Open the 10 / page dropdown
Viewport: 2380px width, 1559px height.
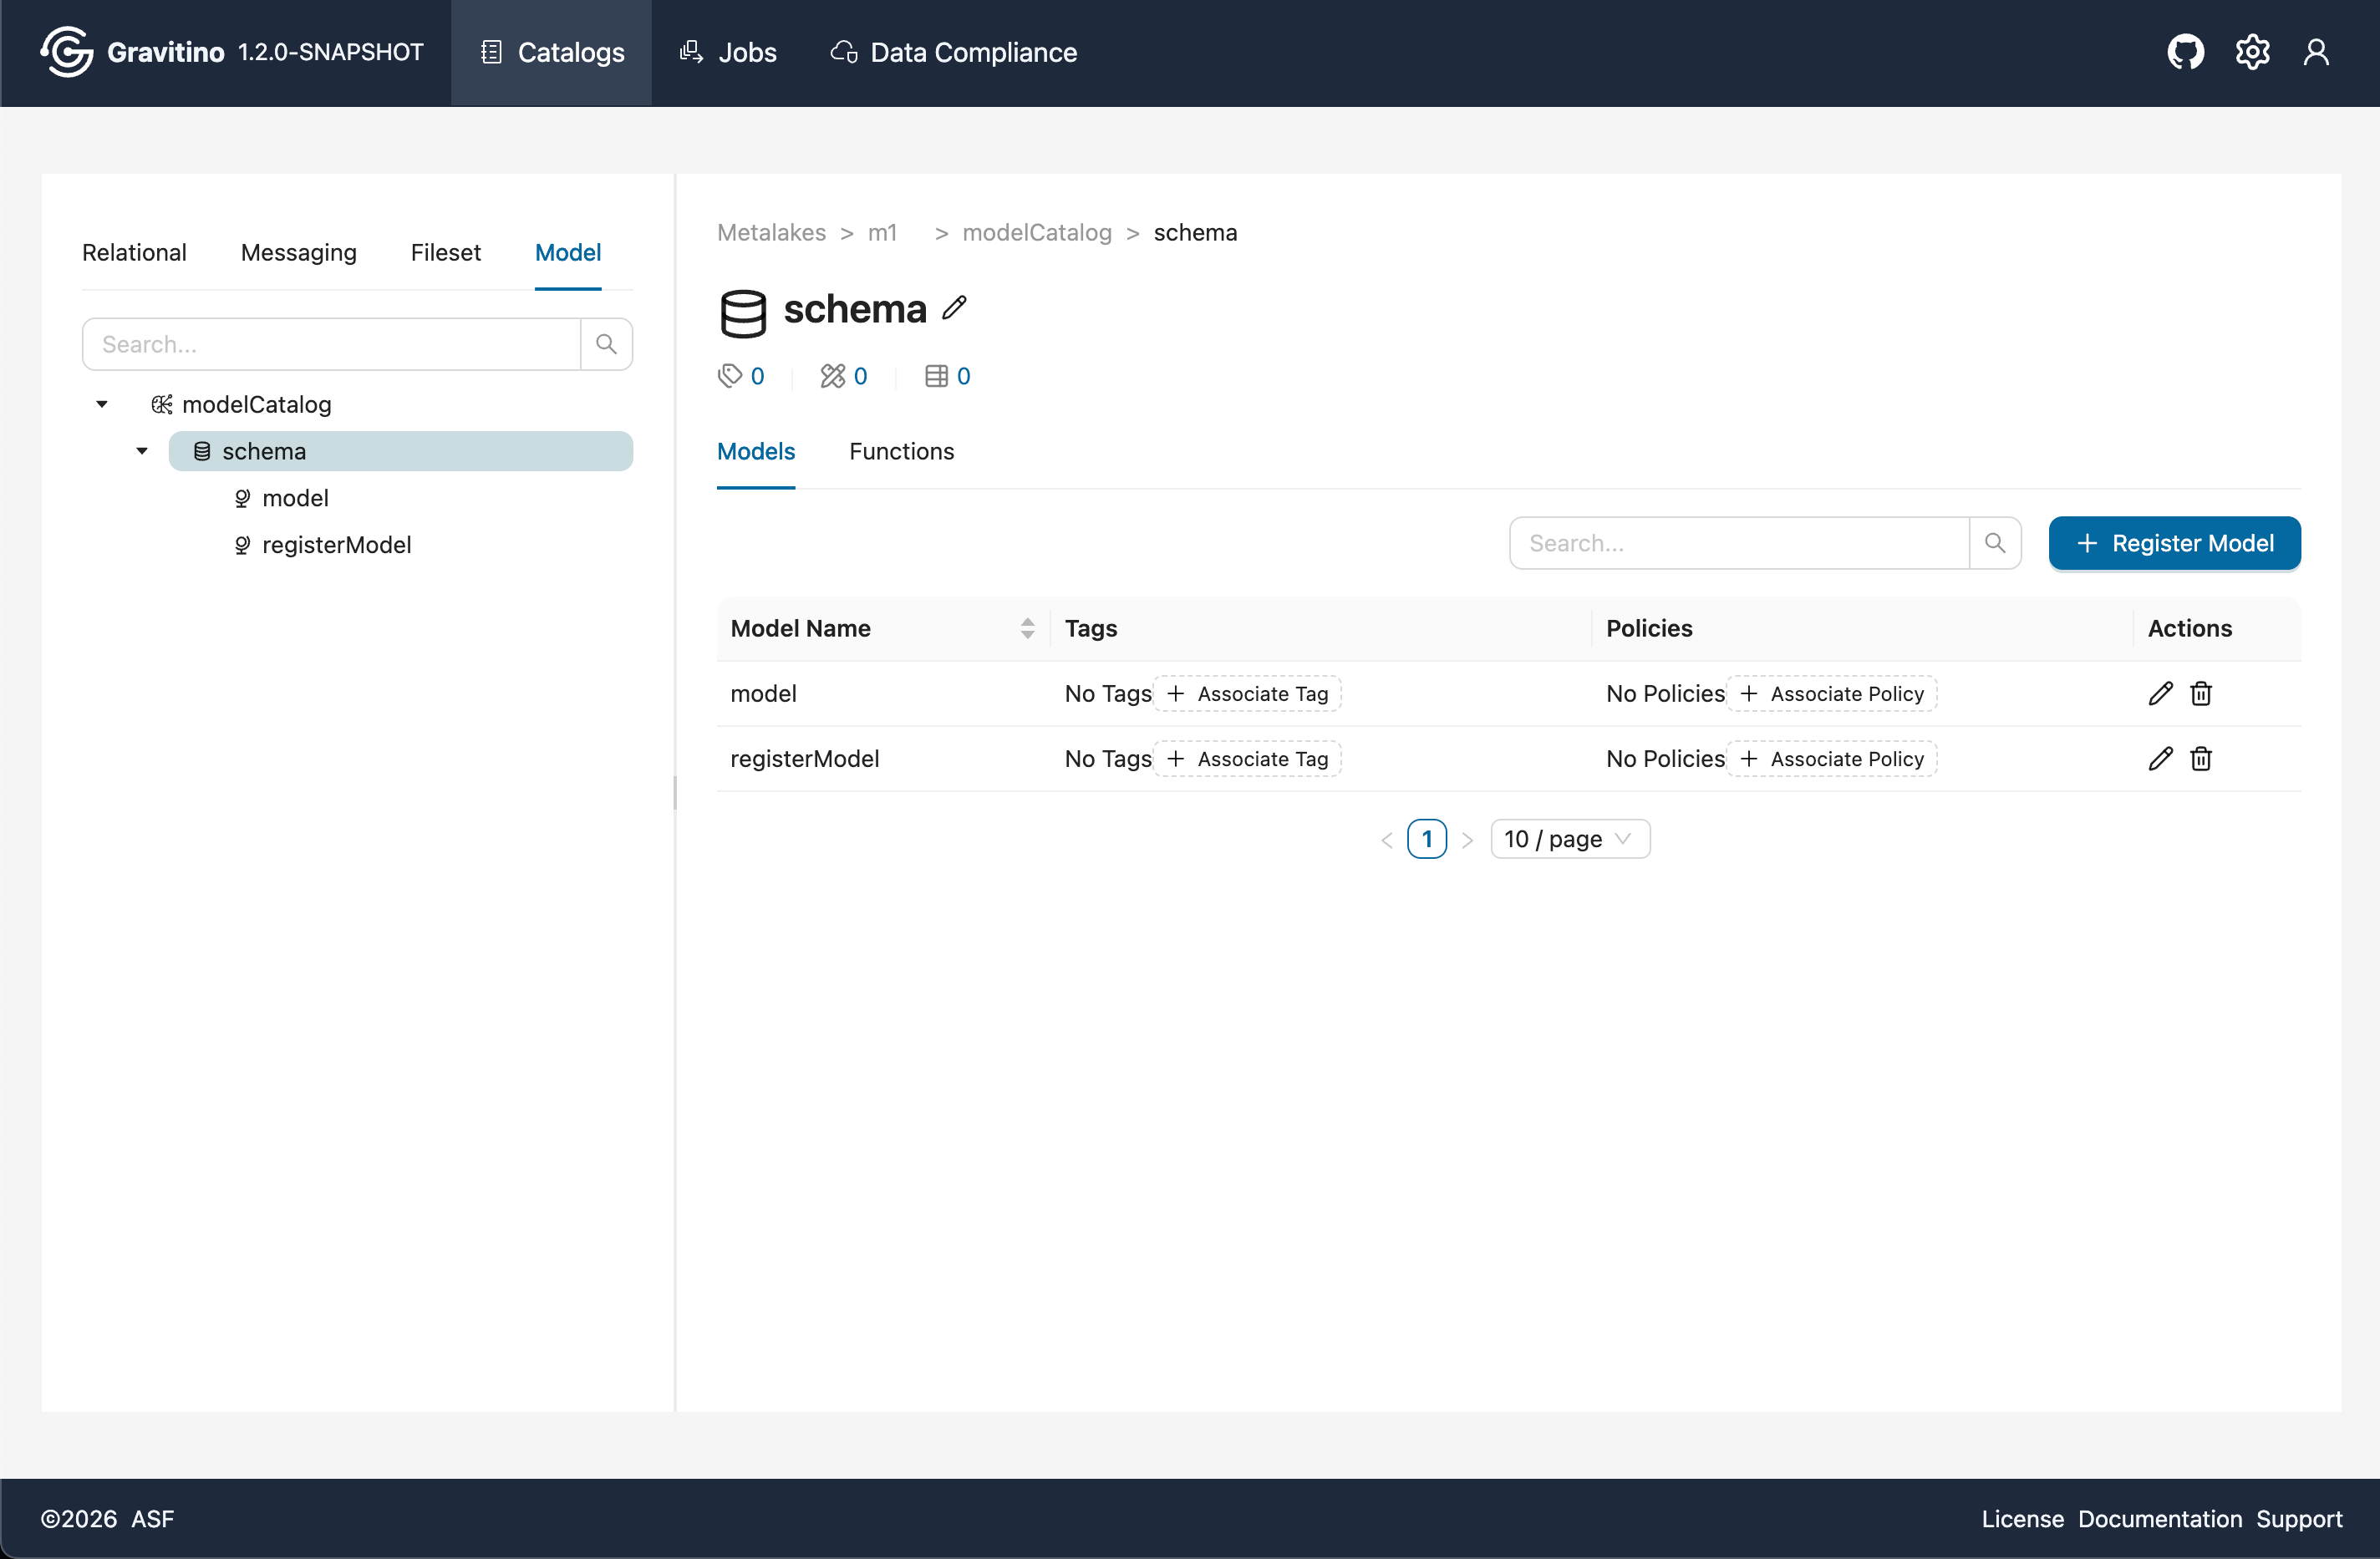1569,839
